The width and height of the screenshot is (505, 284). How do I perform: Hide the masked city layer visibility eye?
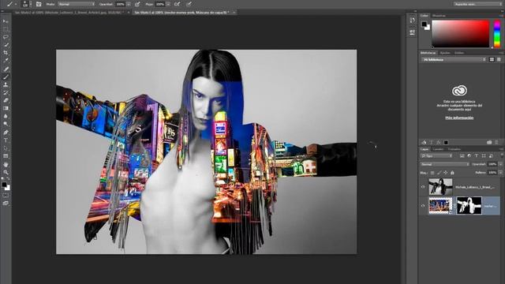[x=423, y=205]
